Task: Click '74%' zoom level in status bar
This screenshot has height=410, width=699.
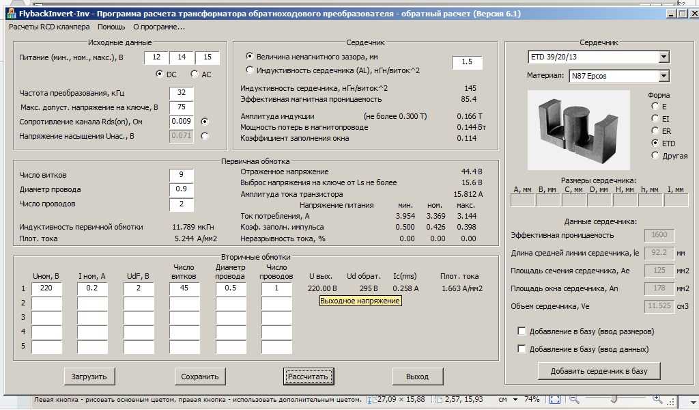Action: 532,399
